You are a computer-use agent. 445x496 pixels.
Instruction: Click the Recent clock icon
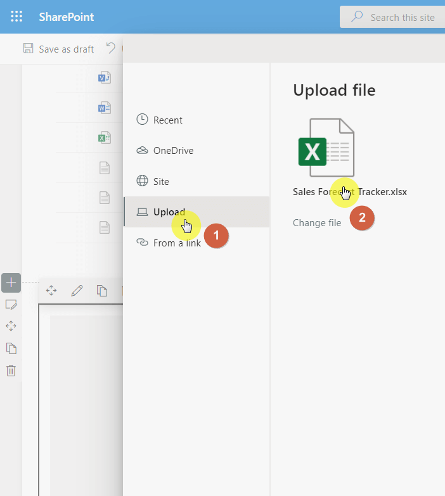coord(142,119)
